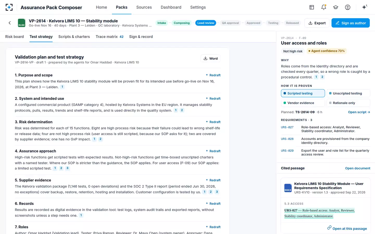This screenshot has width=375, height=234.
Task: Click Open document link for cited passage
Action: pos(358,168)
